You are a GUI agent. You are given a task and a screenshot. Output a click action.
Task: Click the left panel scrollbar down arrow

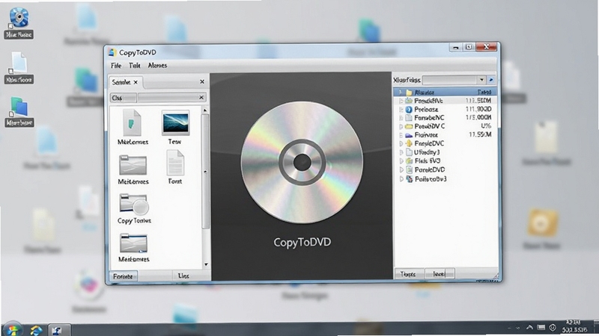point(206,264)
